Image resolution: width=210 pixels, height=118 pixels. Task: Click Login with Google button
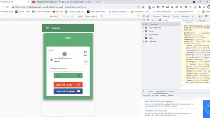68,85
